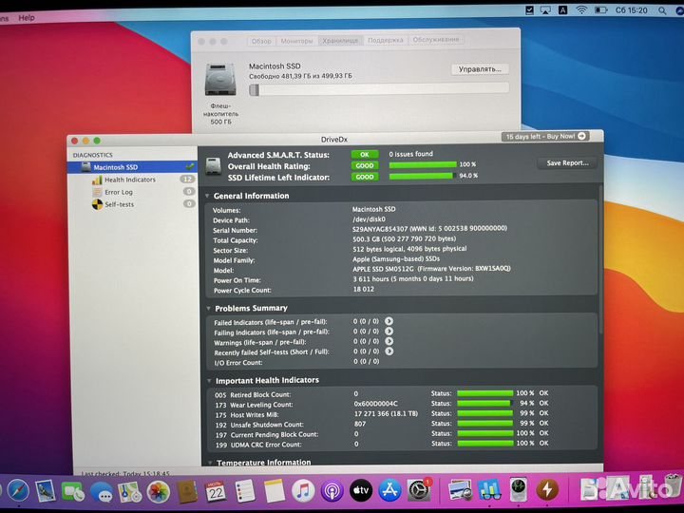Click the keyboard input source 'A' icon

pyautogui.click(x=562, y=10)
